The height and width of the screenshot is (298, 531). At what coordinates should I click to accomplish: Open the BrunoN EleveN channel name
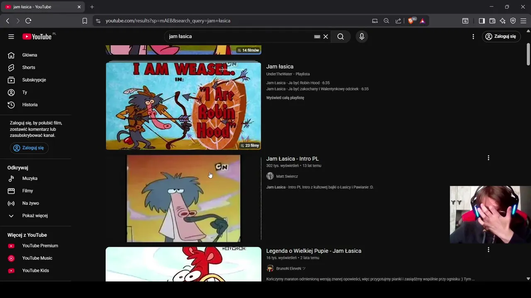pyautogui.click(x=291, y=269)
